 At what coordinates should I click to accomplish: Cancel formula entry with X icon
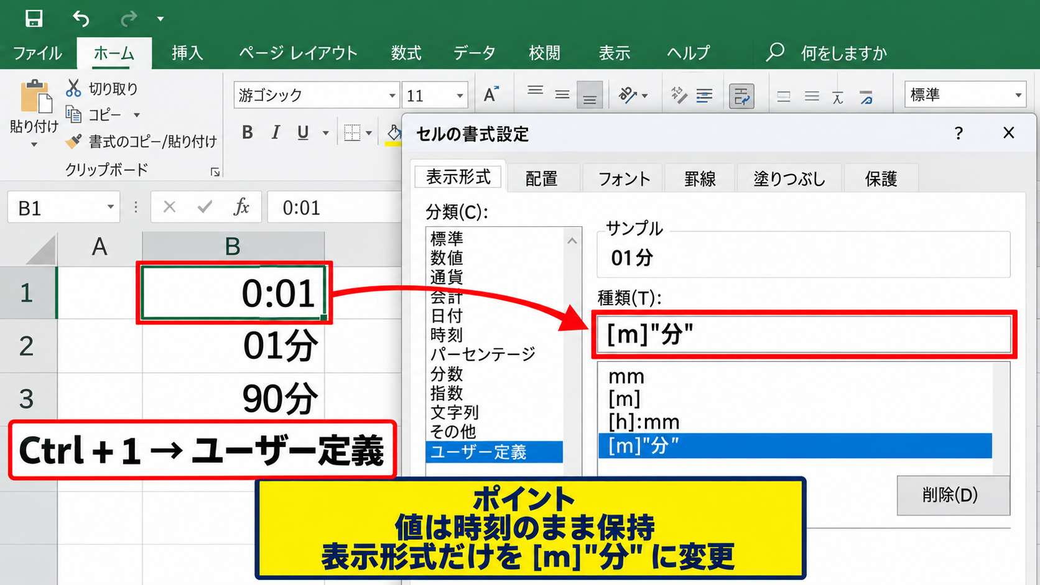pos(169,206)
